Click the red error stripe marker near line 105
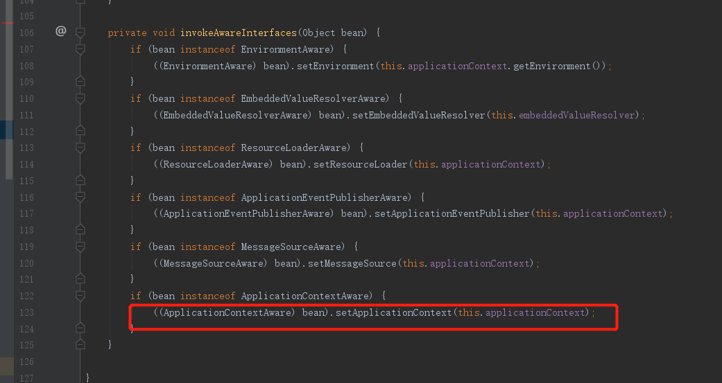722x383 pixels. [x=8, y=23]
